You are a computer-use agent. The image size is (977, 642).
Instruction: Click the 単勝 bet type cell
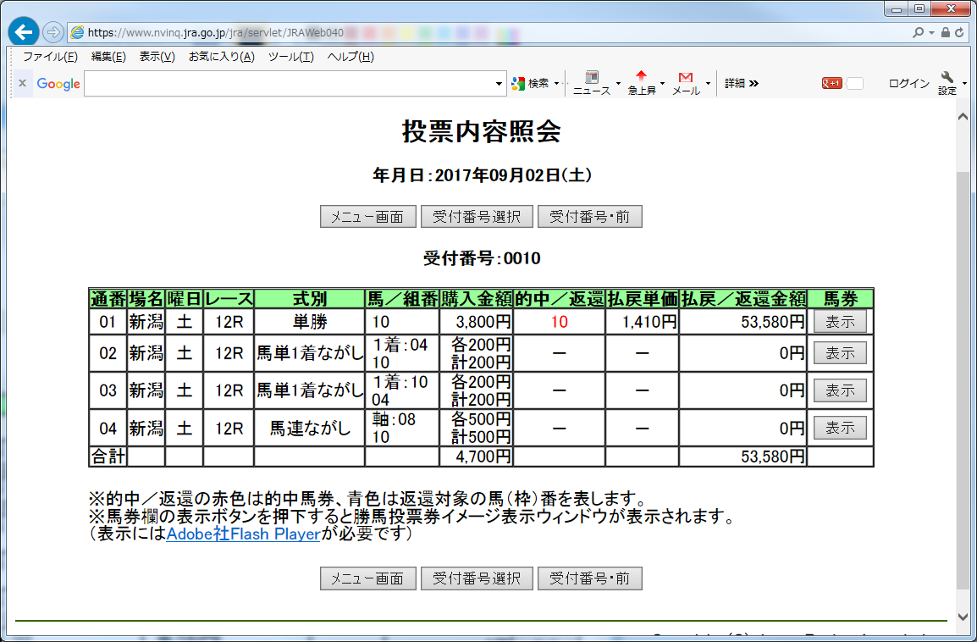[x=310, y=322]
